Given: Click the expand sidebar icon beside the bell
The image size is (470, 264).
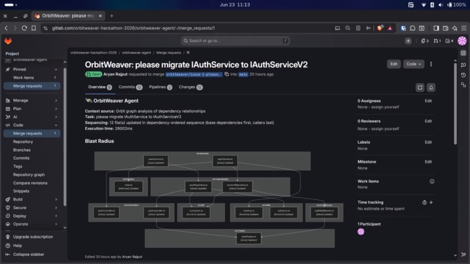Looking at the screenshot, I should click(420, 87).
